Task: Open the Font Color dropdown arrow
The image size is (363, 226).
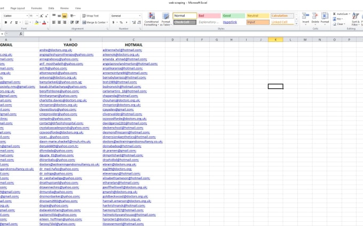Action: [48, 22]
